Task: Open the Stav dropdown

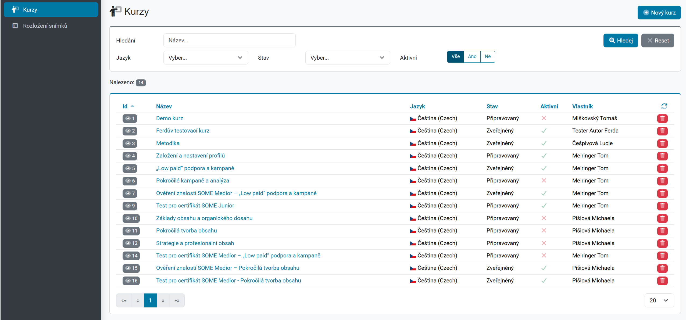Action: (x=348, y=58)
